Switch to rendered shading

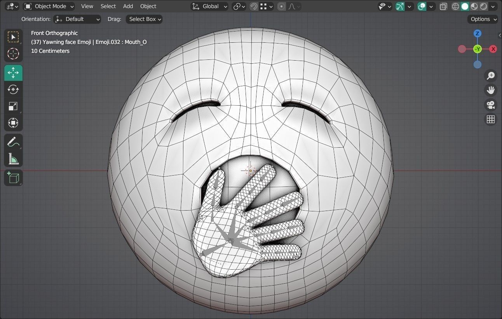(484, 6)
